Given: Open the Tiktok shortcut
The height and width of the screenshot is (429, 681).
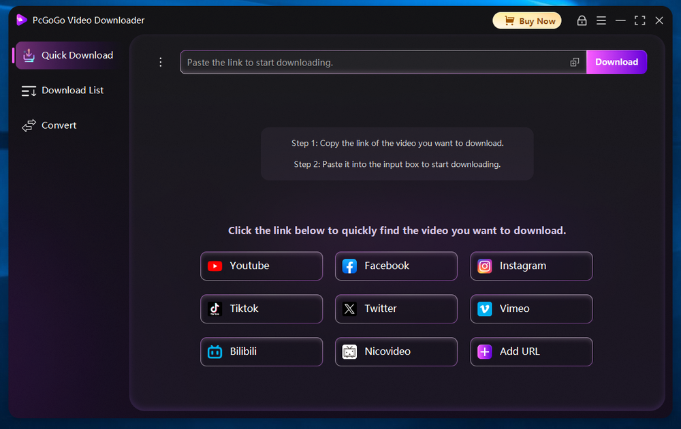Looking at the screenshot, I should 262,308.
